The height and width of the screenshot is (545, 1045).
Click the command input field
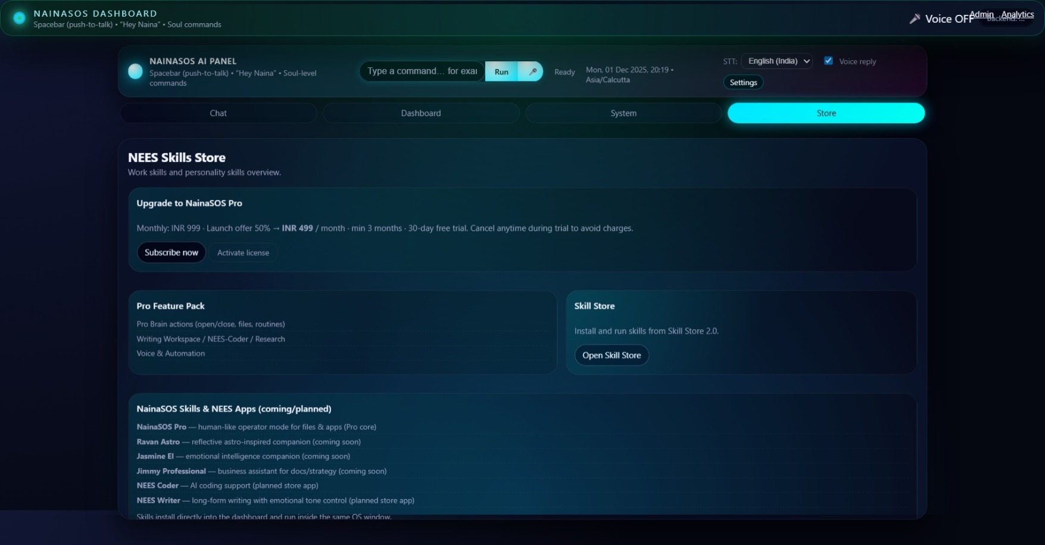[422, 71]
